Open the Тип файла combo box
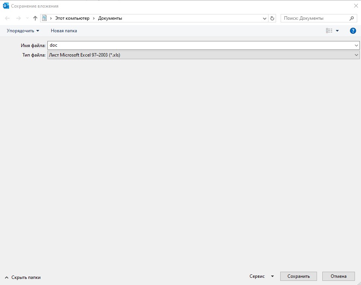Viewport: 361px width, 285px height. coord(203,55)
